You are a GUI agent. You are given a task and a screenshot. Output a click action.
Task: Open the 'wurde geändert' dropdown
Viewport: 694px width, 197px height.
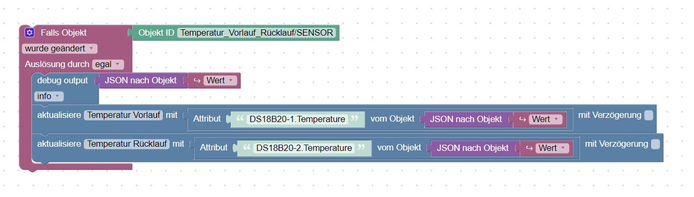60,48
